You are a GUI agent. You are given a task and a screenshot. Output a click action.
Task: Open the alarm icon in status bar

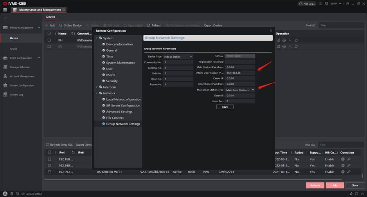point(6,194)
